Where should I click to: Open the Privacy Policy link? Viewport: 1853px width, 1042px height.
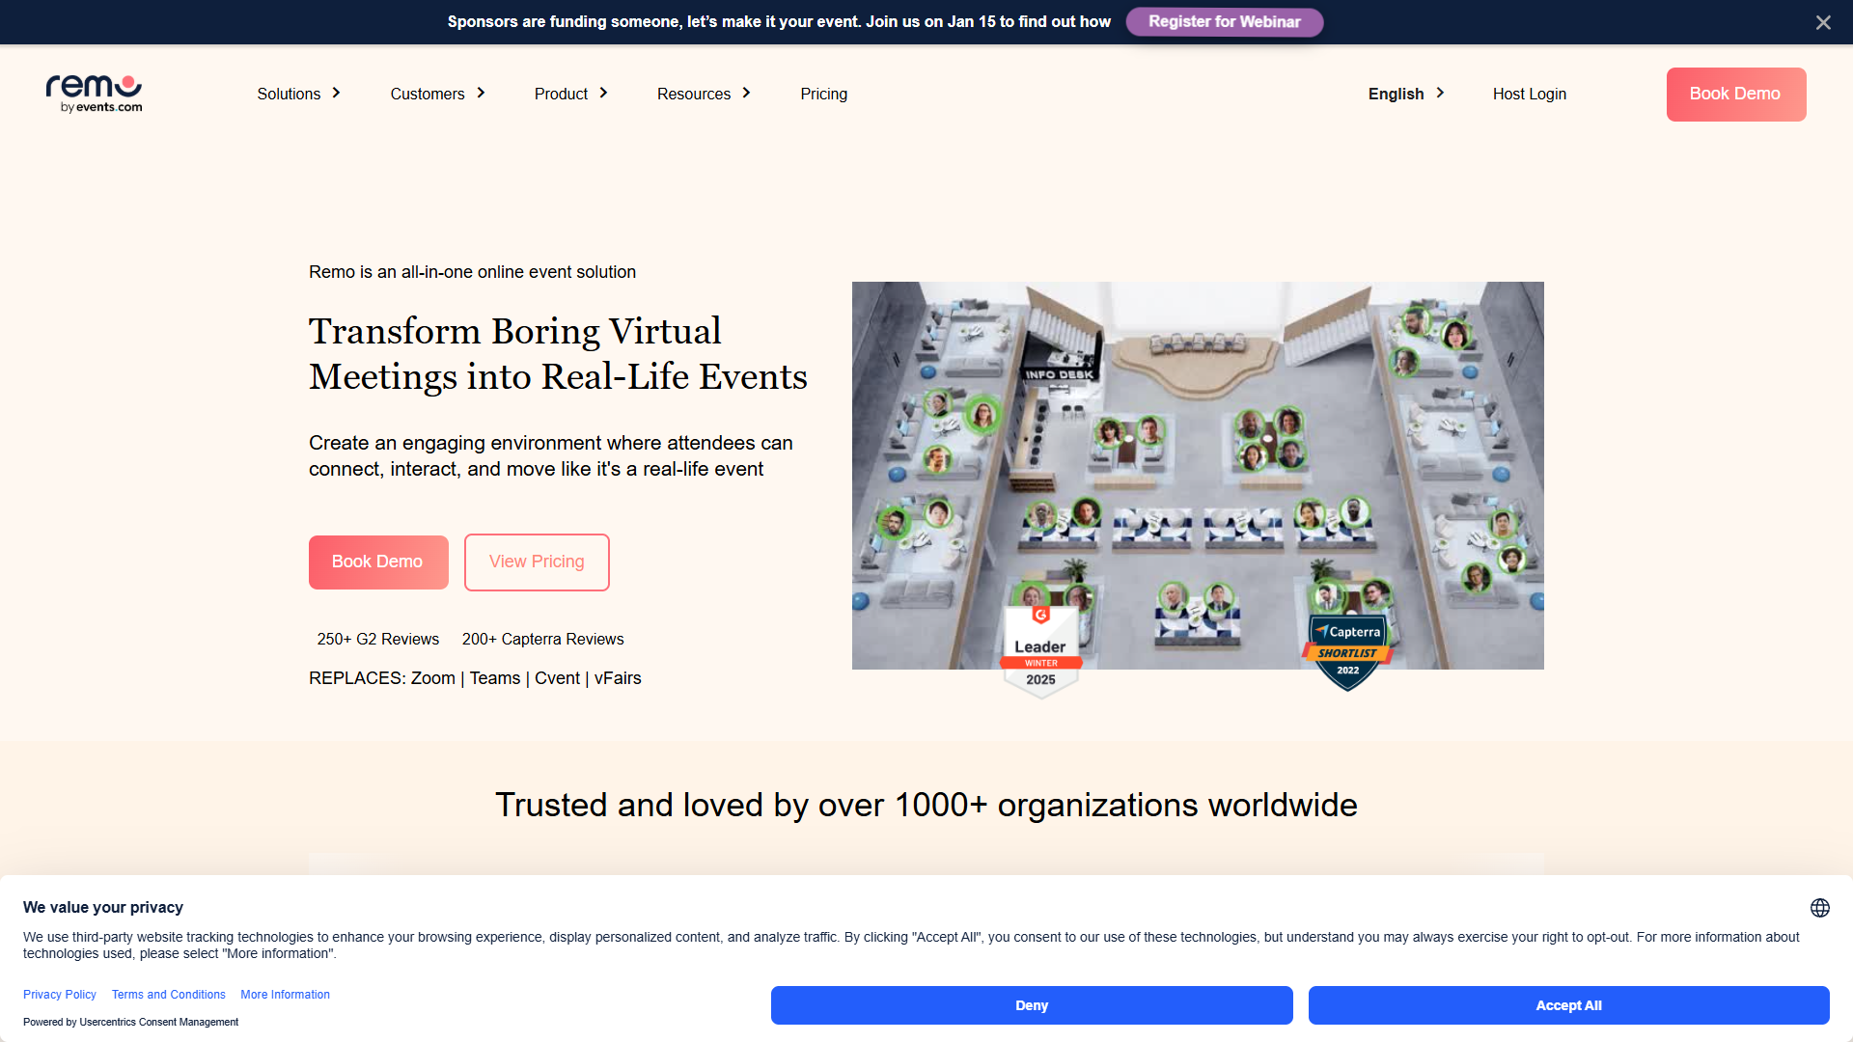(x=60, y=995)
